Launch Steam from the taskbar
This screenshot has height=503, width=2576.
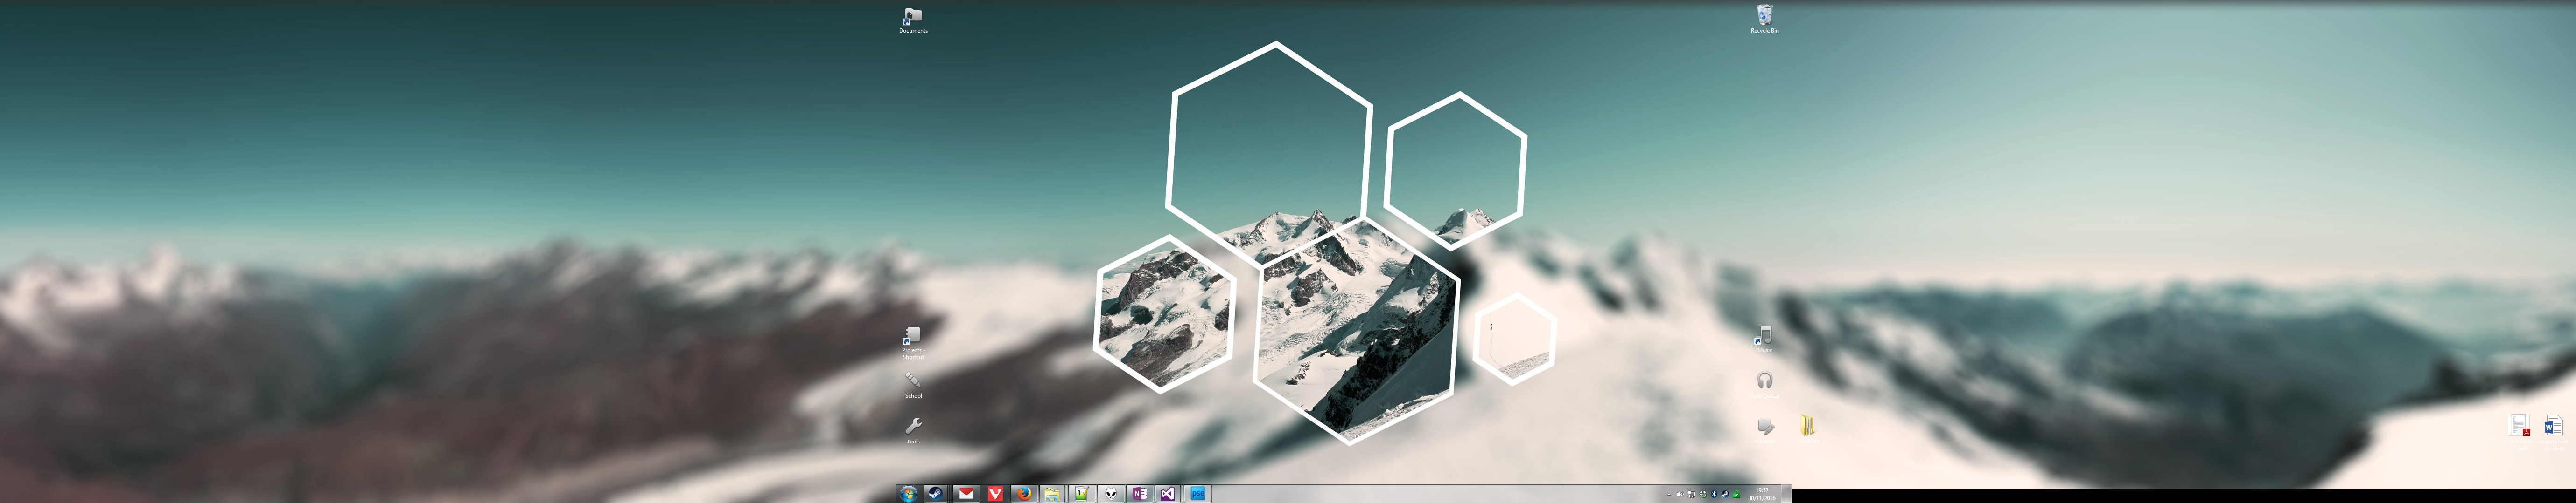pyautogui.click(x=935, y=494)
